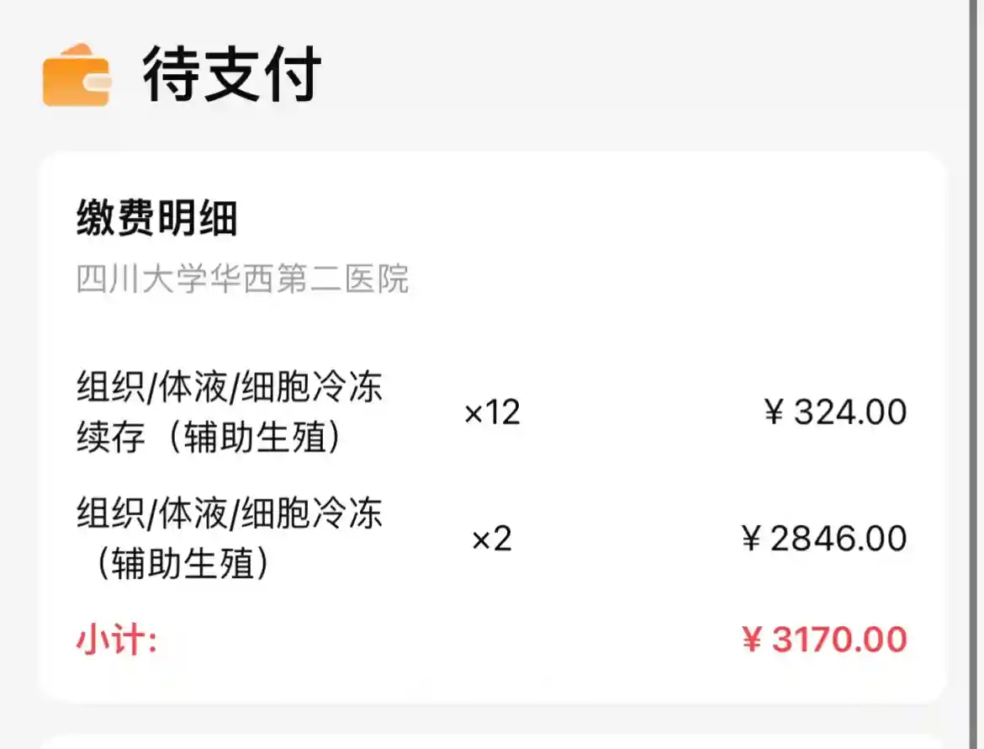Tap the 待支付 page title
984x749 pixels.
click(x=231, y=76)
